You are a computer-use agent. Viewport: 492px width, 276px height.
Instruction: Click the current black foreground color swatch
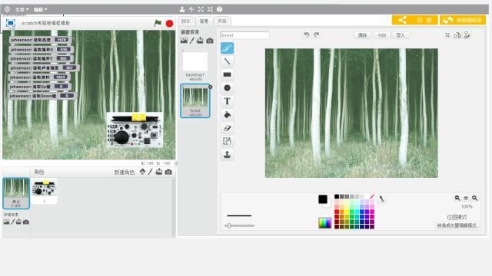(323, 199)
